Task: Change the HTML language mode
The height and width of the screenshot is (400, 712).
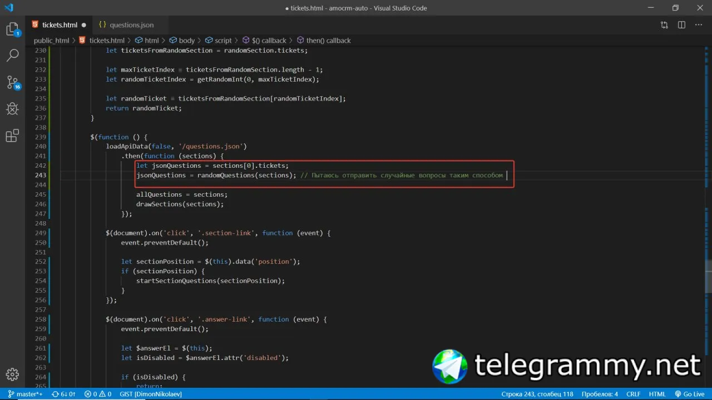Action: [657, 394]
